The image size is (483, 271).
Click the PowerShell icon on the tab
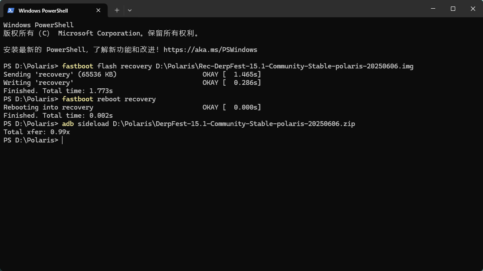(11, 10)
